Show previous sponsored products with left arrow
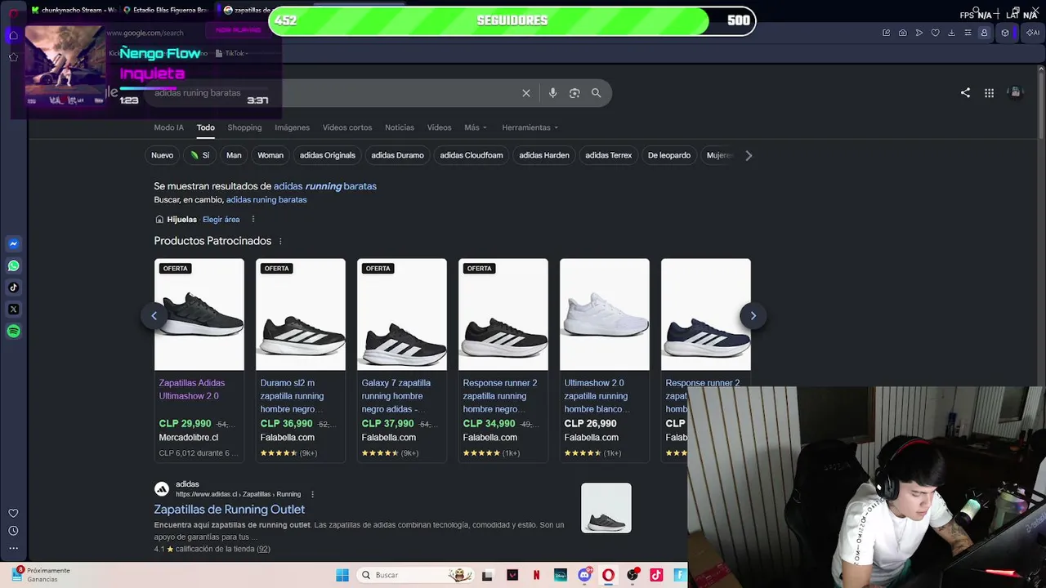Image resolution: width=1046 pixels, height=588 pixels. [154, 315]
